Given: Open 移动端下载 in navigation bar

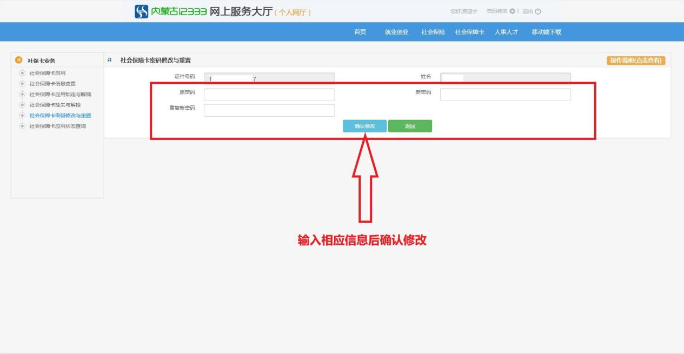Looking at the screenshot, I should click(546, 32).
